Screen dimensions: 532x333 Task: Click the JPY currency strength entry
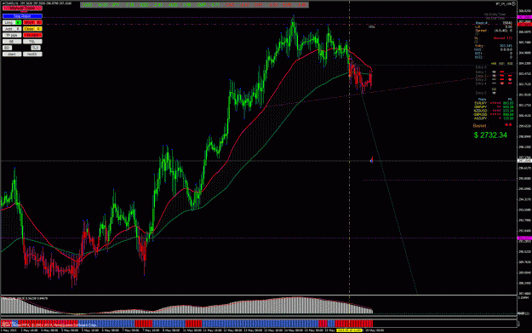click(122, 5)
